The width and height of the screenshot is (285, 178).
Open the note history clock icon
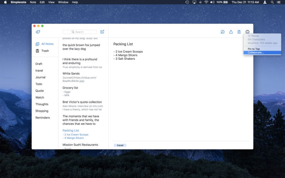click(222, 32)
